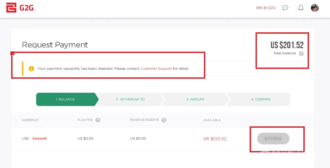Click the Request Payment heading

55,45
